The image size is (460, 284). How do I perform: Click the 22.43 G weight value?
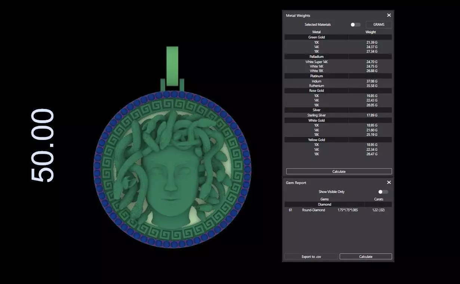(372, 100)
